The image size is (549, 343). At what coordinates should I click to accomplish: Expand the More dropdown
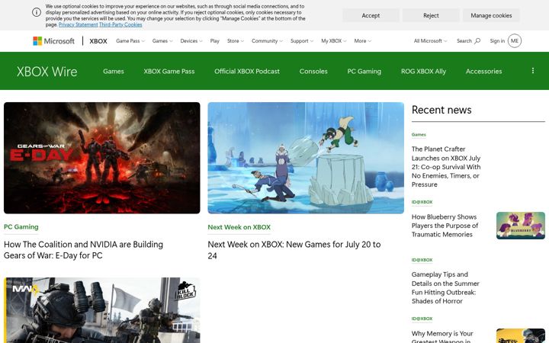click(362, 41)
